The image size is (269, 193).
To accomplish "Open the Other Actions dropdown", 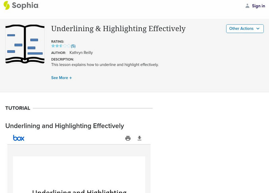I will [x=245, y=28].
